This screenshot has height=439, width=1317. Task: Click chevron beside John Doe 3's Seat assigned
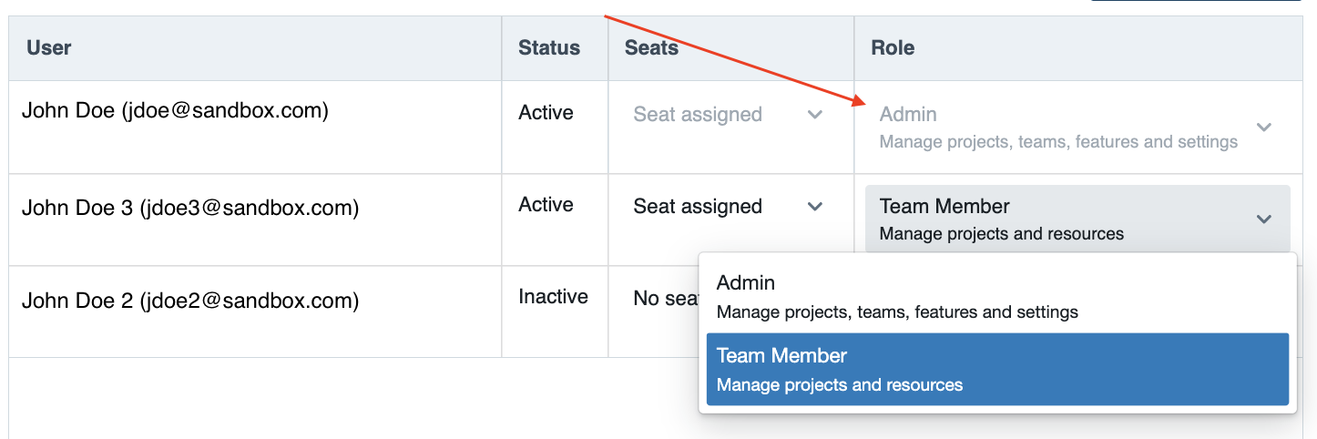pos(815,207)
